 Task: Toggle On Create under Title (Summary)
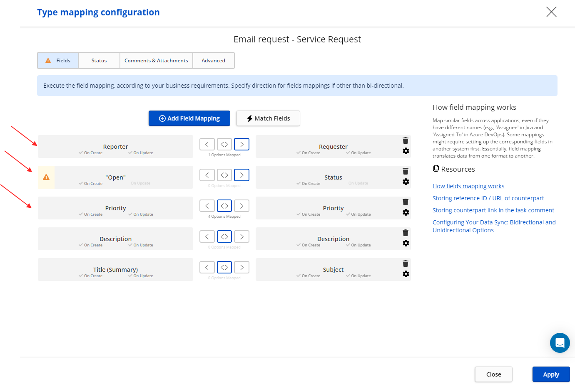pyautogui.click(x=91, y=276)
